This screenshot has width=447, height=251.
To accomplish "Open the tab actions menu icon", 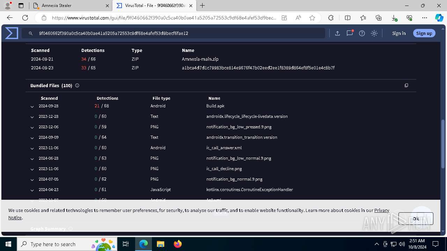I will [21, 6].
